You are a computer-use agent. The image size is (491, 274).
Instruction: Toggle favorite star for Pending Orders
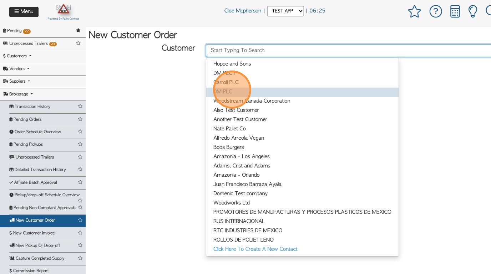[x=80, y=119]
